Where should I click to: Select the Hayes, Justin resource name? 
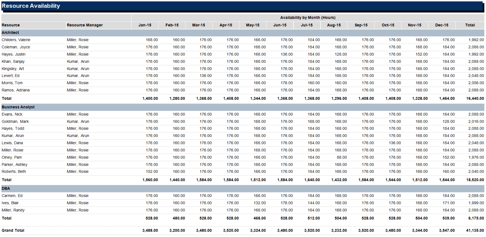point(14,54)
